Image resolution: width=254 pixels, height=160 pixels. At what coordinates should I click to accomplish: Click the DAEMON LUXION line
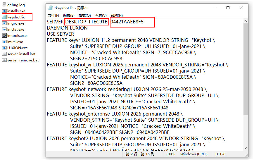pos(67,28)
